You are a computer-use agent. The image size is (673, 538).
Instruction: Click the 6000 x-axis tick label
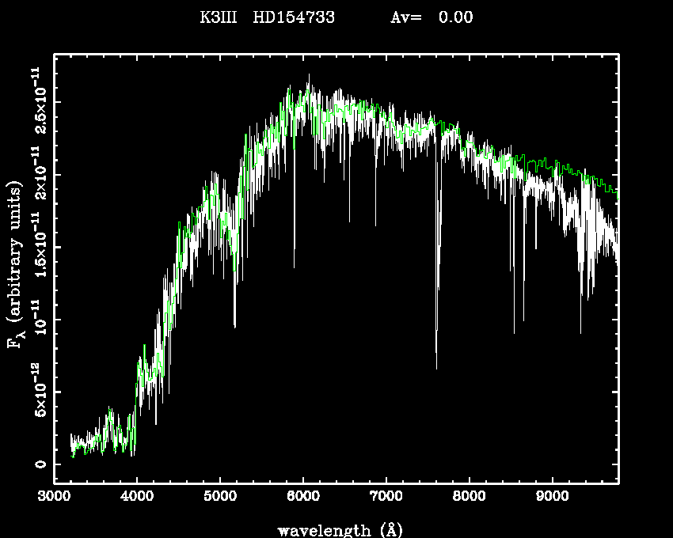[x=303, y=497]
